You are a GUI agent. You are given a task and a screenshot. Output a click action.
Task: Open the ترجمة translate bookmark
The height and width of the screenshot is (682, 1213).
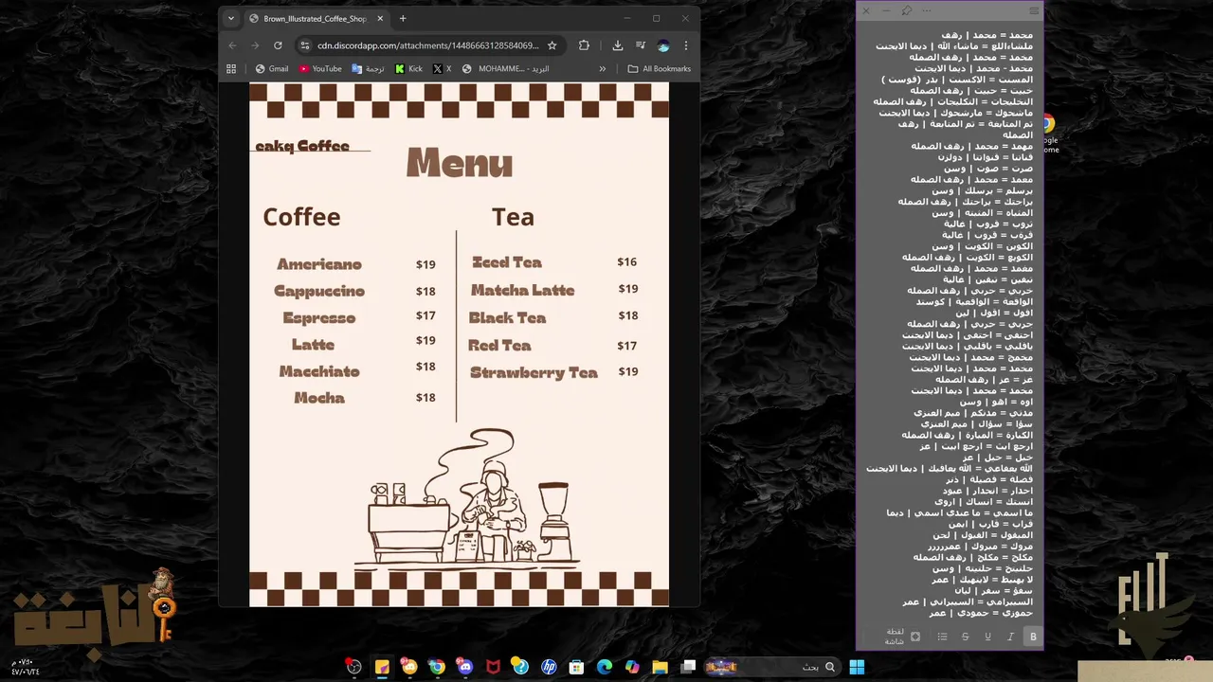(x=368, y=69)
